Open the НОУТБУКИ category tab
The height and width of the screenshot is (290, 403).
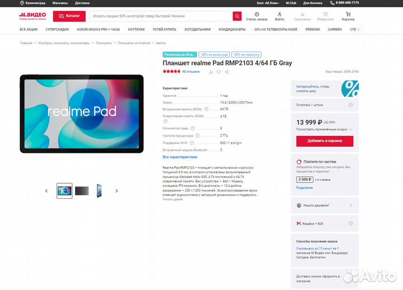point(136,29)
